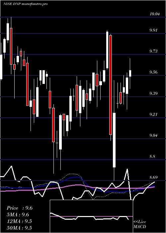
Task: Click the 10.04 price axis label
Action: (x=155, y=14)
